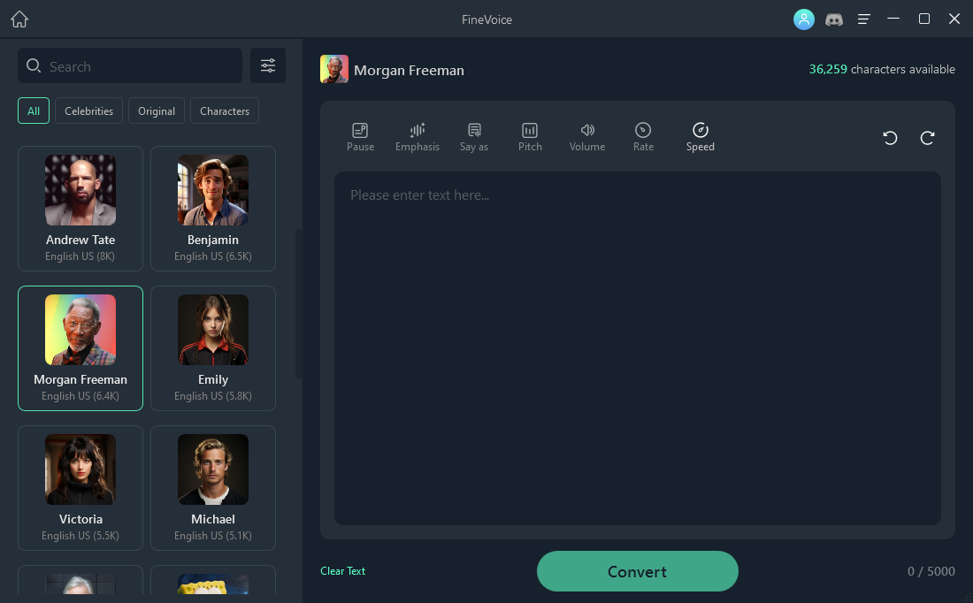The image size is (973, 603).
Task: Click the Pause insertion icon
Action: [x=360, y=131]
